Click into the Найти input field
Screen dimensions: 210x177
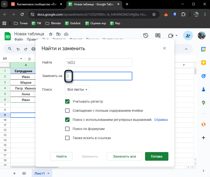tap(98, 62)
